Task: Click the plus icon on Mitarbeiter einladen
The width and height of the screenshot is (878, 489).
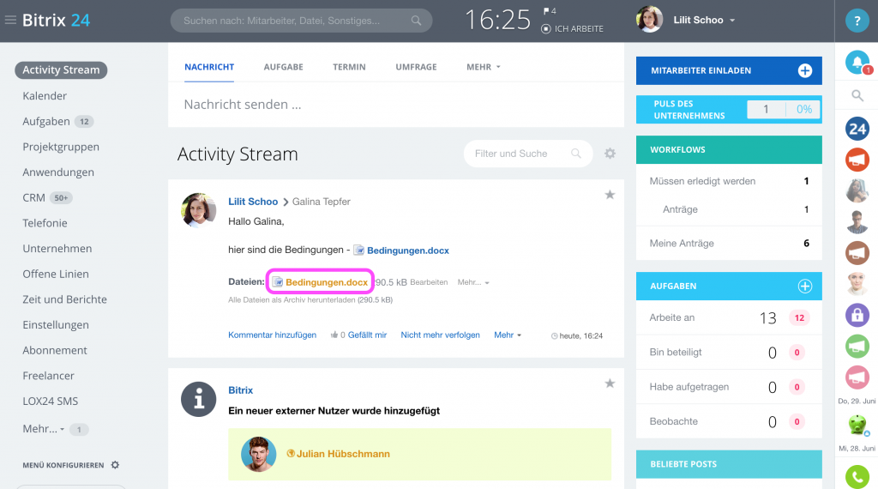Action: tap(804, 70)
